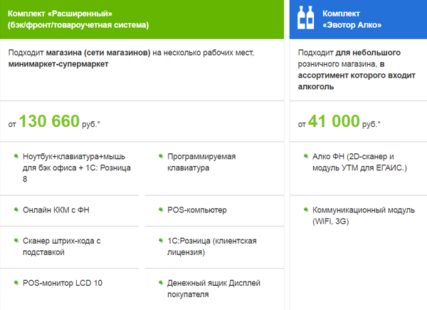Screen dimensions: 427x310
Task: Click the Программируемая клавиатура item
Action: point(201,162)
